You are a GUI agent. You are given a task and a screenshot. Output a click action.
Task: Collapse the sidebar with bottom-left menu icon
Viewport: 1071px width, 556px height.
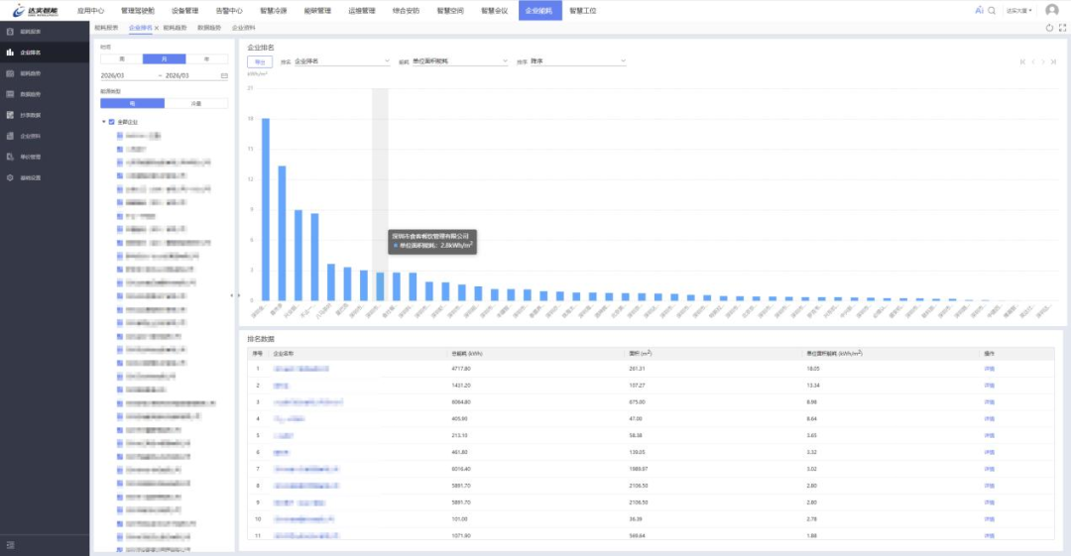[x=10, y=545]
